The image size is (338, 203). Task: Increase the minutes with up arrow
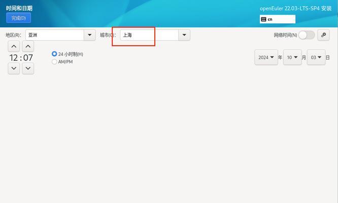click(28, 46)
